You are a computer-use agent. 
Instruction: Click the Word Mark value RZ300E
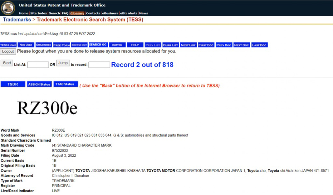(58, 130)
